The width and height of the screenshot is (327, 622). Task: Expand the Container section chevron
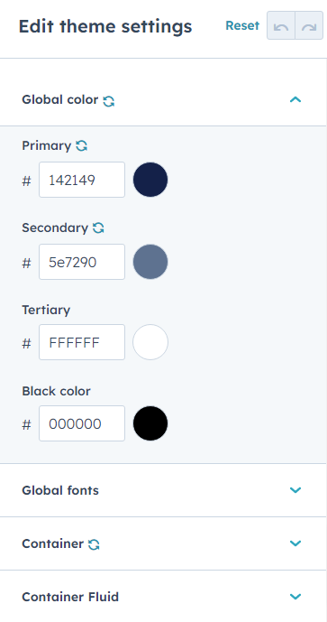pyautogui.click(x=295, y=543)
